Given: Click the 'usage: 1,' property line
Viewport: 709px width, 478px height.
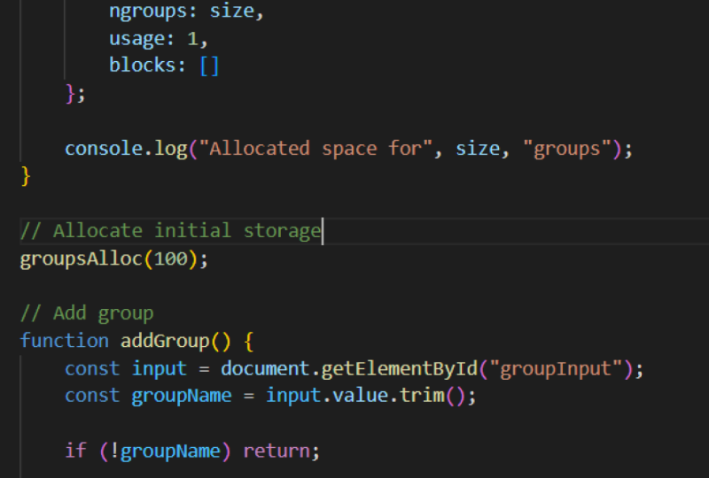Looking at the screenshot, I should pos(159,39).
